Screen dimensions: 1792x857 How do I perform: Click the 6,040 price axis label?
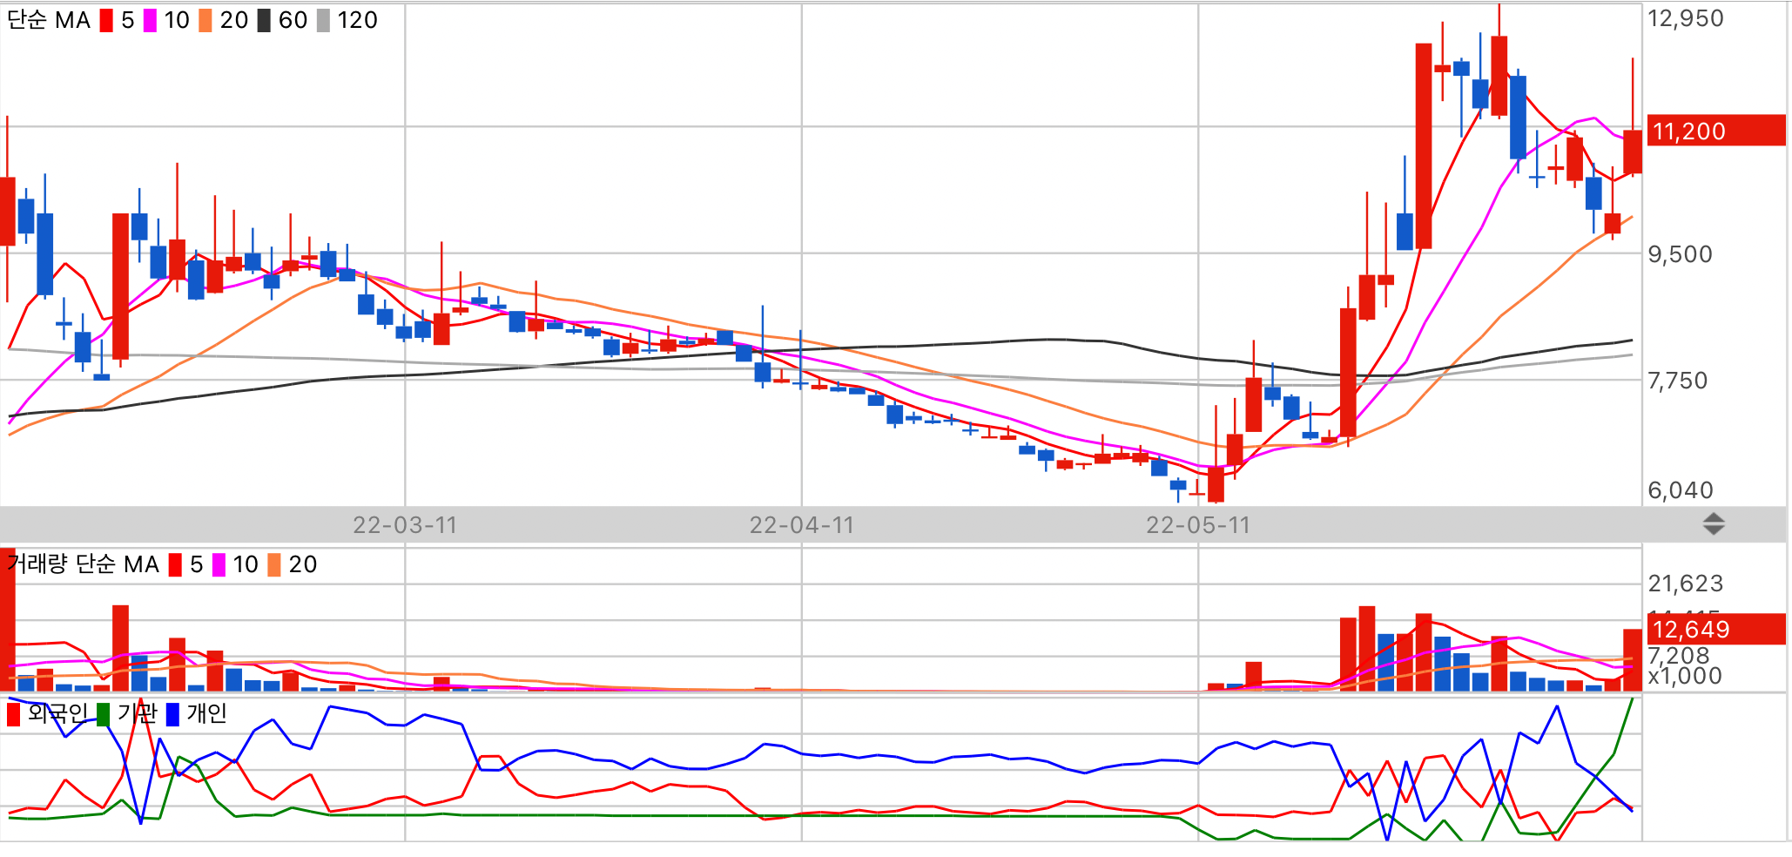pyautogui.click(x=1681, y=490)
